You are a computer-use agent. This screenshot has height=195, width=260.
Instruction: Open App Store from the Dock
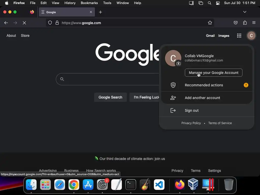(x=88, y=185)
